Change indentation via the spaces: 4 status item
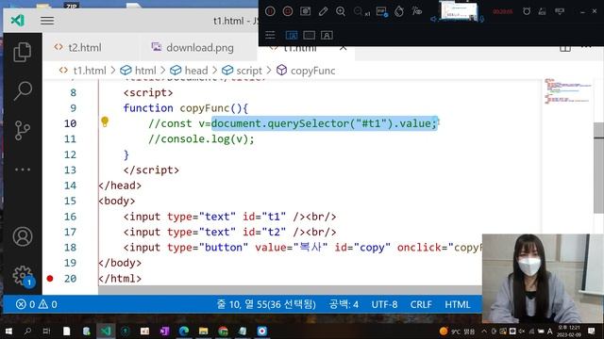 coord(344,304)
